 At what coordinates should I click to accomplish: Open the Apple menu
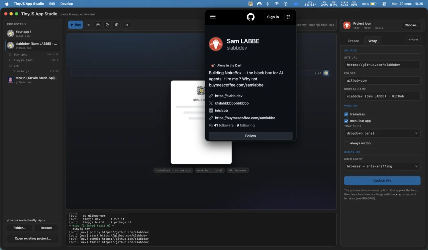pos(7,4)
